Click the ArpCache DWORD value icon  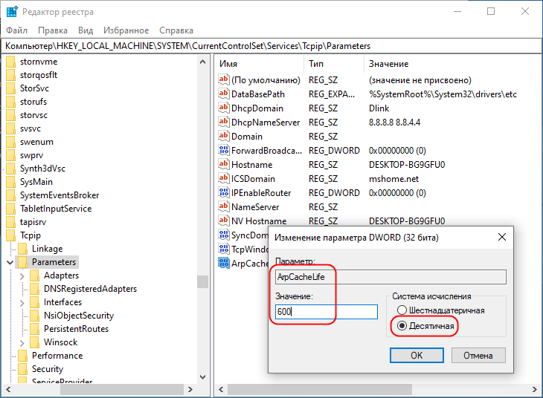pyautogui.click(x=224, y=263)
